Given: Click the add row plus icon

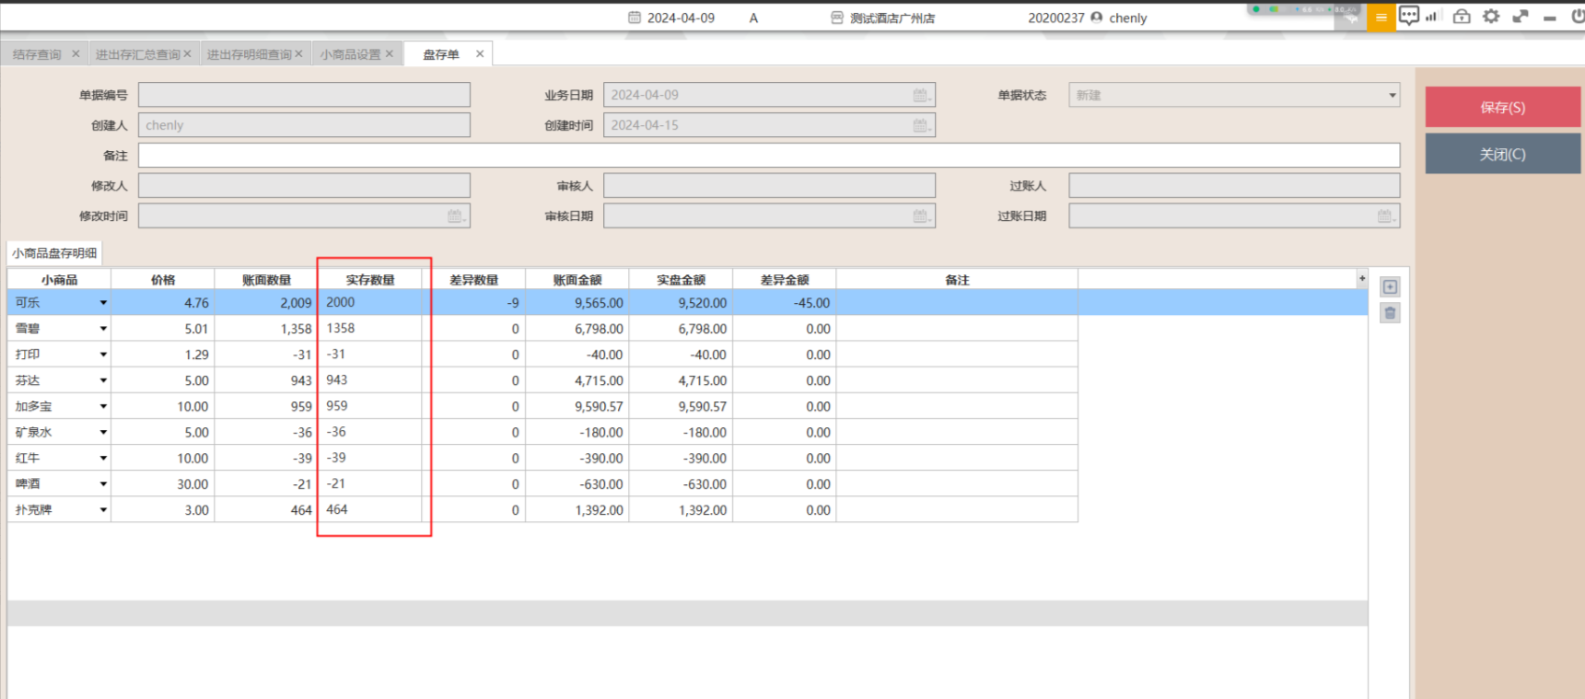Looking at the screenshot, I should click(1390, 287).
